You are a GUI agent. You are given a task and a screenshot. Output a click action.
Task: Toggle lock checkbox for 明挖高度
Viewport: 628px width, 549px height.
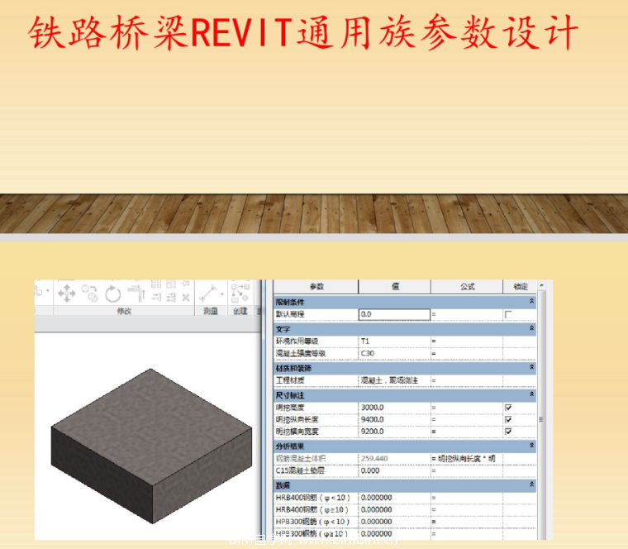(508, 408)
